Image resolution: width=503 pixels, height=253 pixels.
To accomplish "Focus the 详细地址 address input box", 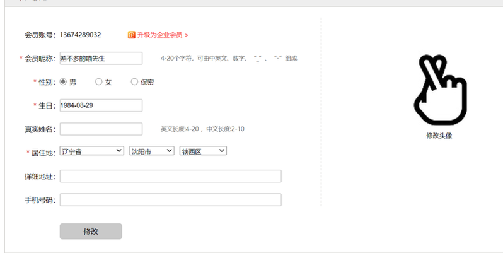I will [x=170, y=176].
